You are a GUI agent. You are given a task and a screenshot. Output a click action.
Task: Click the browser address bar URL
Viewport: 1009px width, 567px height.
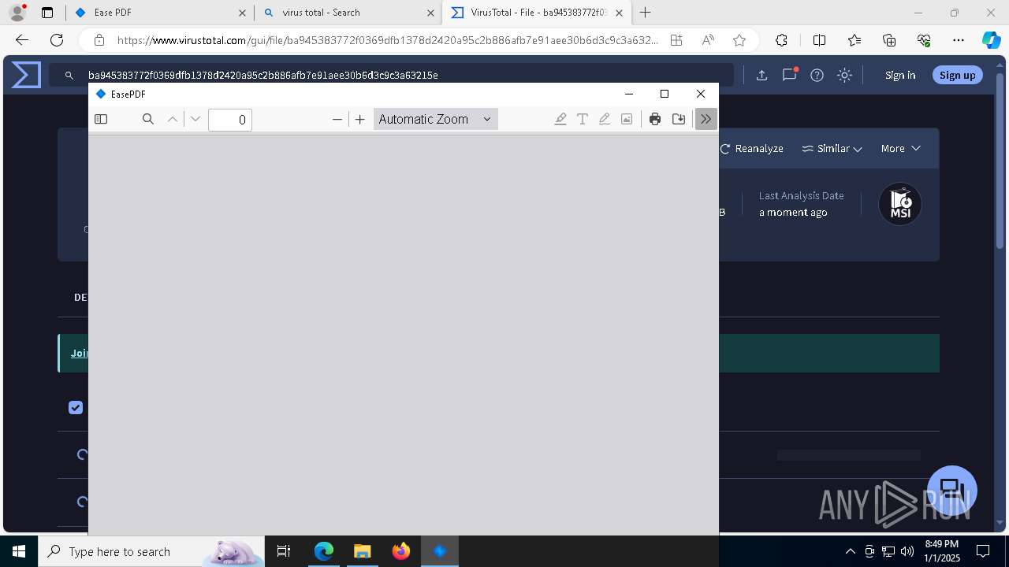point(387,40)
